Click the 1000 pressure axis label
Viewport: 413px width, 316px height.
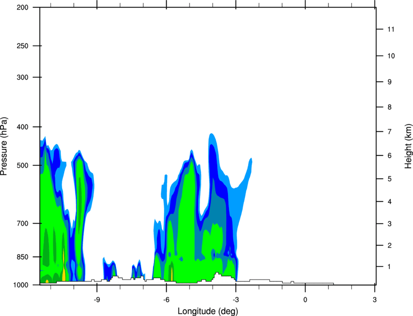coord(21,285)
